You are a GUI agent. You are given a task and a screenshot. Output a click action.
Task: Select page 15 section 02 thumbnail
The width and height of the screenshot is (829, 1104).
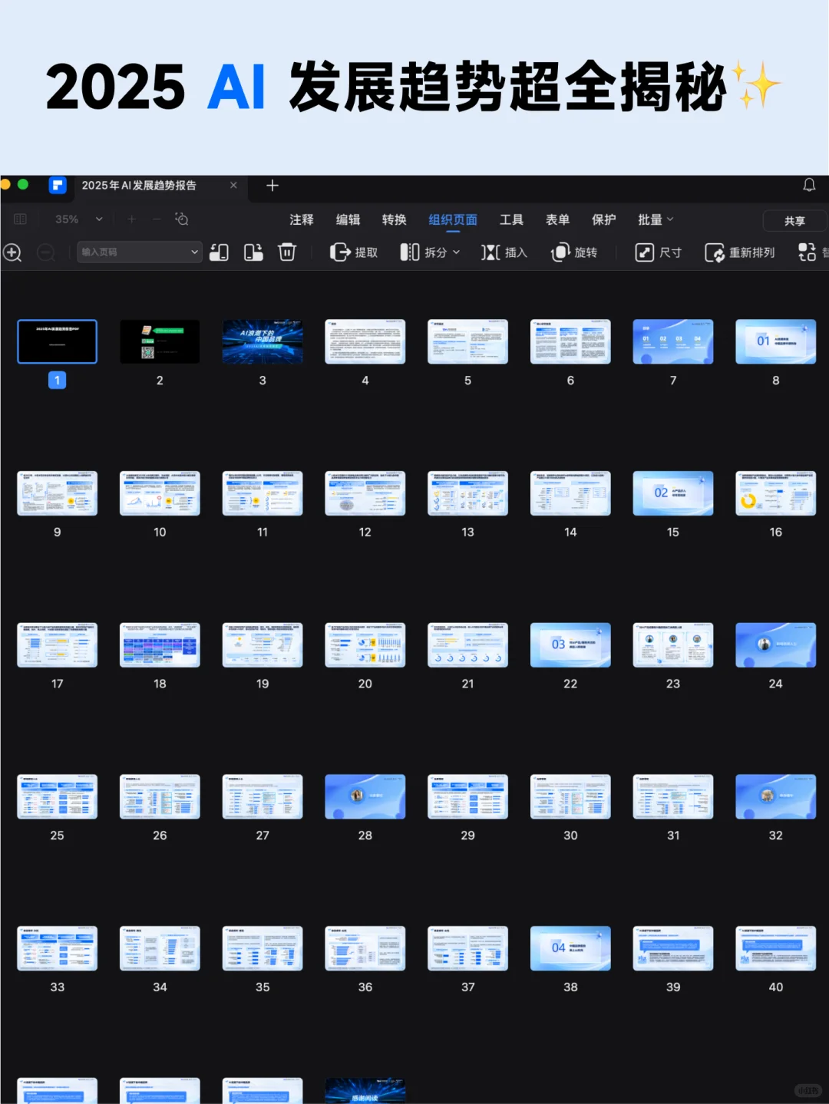(x=673, y=493)
